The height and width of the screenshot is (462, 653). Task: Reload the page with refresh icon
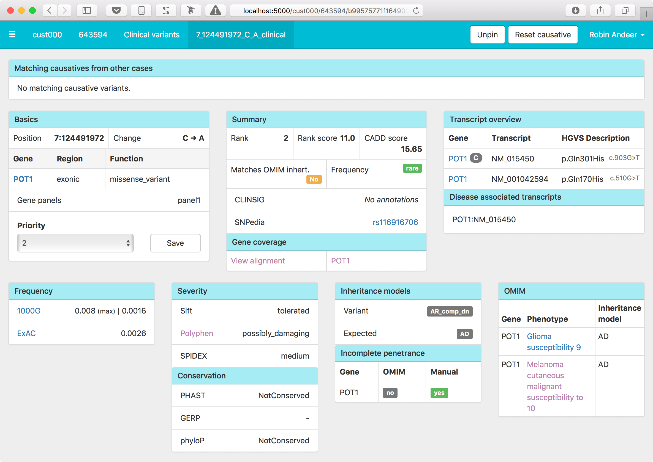pyautogui.click(x=416, y=10)
